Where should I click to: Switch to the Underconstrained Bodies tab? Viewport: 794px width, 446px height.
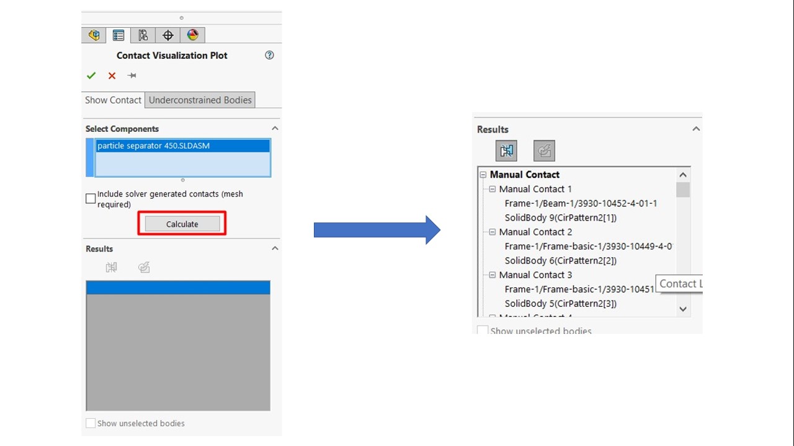200,100
